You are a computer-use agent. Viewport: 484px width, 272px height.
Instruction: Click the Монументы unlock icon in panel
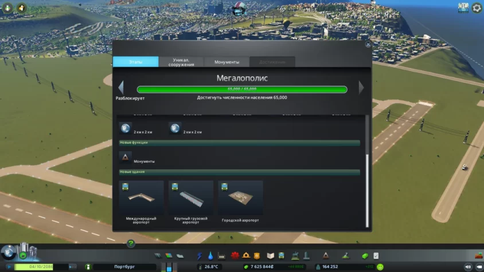coord(126,157)
